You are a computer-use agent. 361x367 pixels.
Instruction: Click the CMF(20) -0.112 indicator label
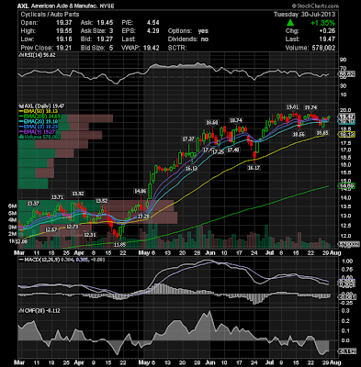pyautogui.click(x=39, y=311)
